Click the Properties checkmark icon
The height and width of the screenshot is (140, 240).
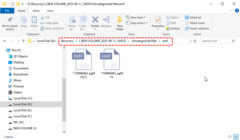click(158, 19)
